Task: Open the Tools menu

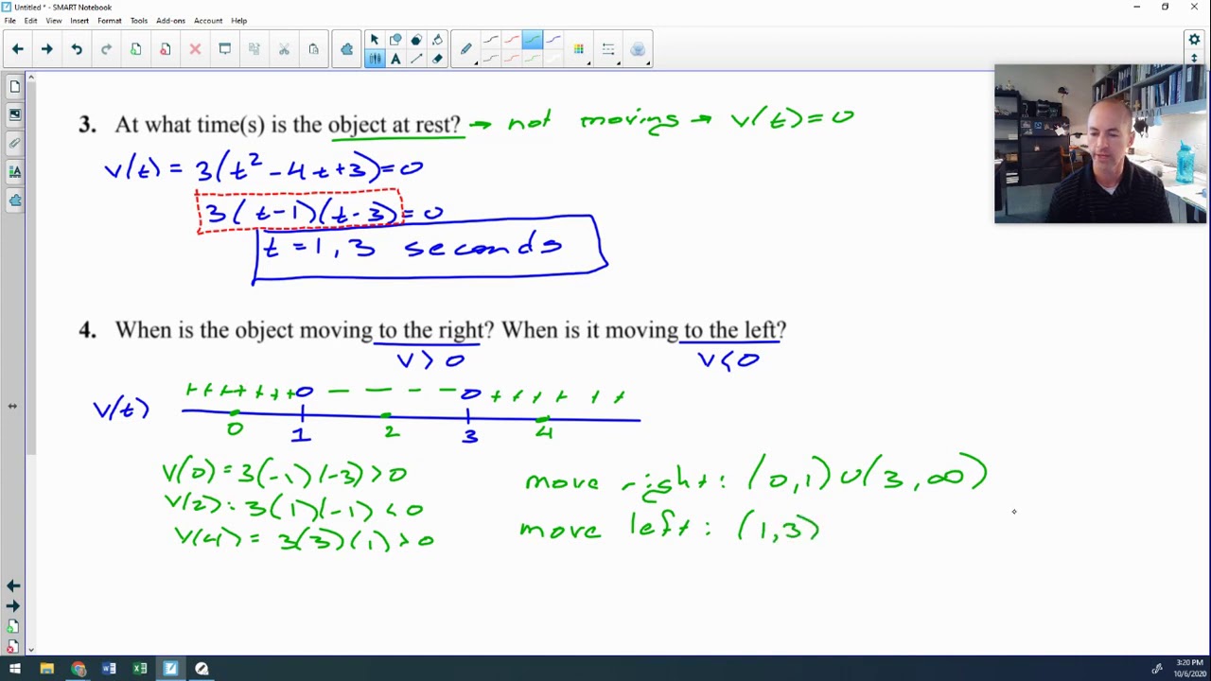Action: click(139, 20)
